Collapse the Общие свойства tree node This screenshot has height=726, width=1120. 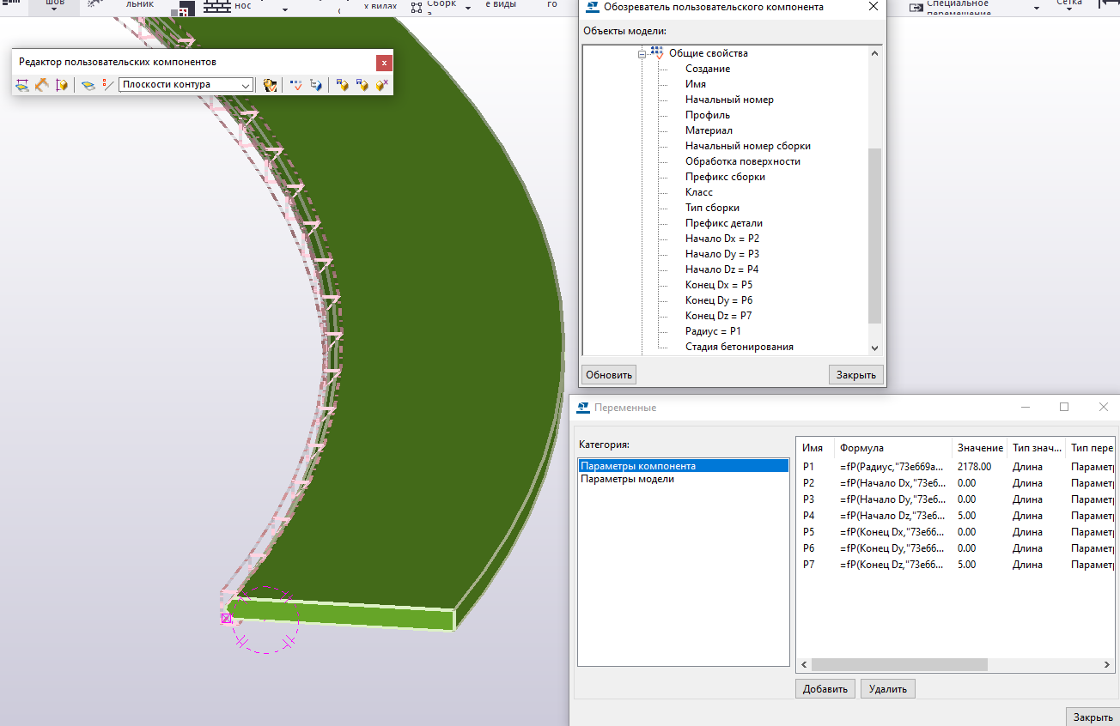(x=642, y=53)
